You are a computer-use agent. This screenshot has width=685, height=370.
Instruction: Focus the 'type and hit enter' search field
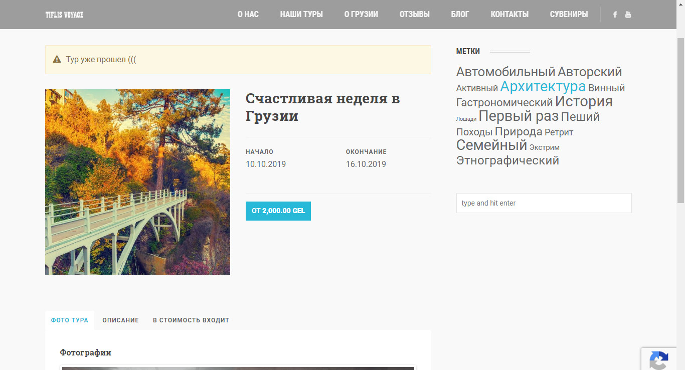coord(544,203)
